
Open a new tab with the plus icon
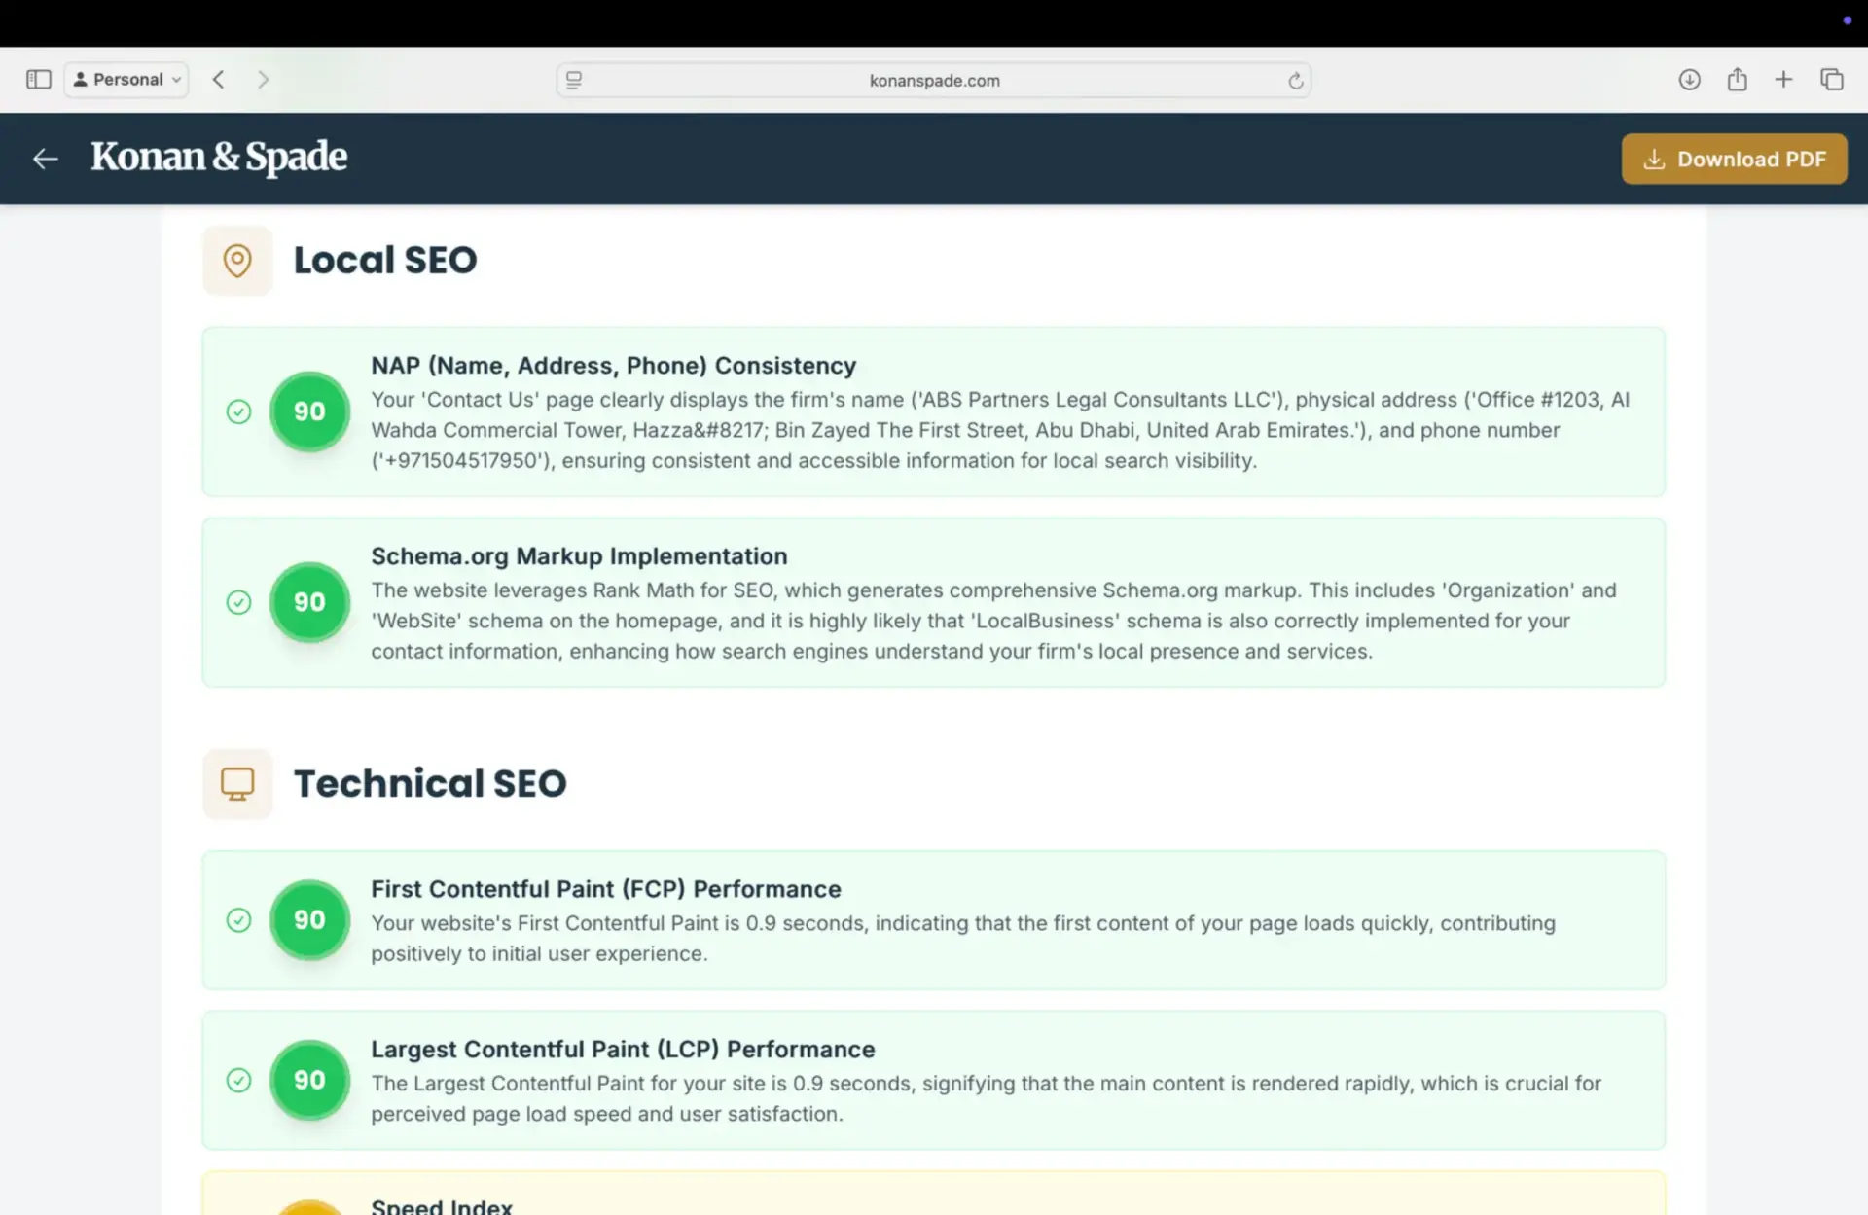pos(1783,80)
